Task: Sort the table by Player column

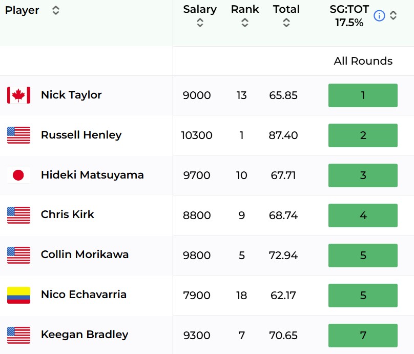Action: [x=56, y=10]
